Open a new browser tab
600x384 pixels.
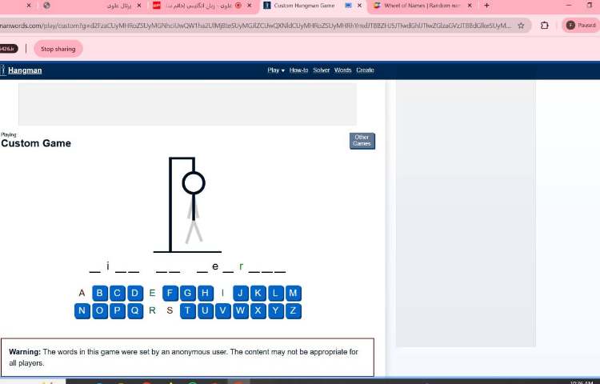(486, 6)
